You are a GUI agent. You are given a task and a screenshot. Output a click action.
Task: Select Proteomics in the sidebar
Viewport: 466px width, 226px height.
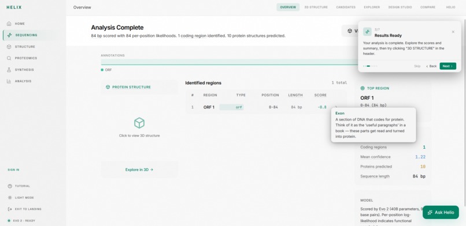click(x=26, y=58)
